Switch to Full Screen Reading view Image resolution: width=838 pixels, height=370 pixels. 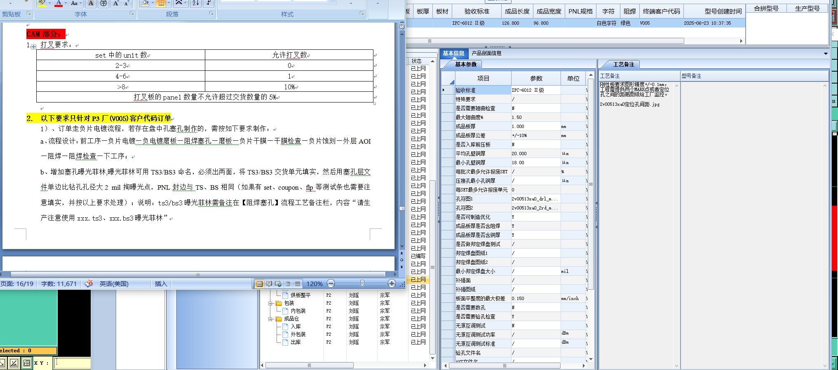[x=269, y=284]
